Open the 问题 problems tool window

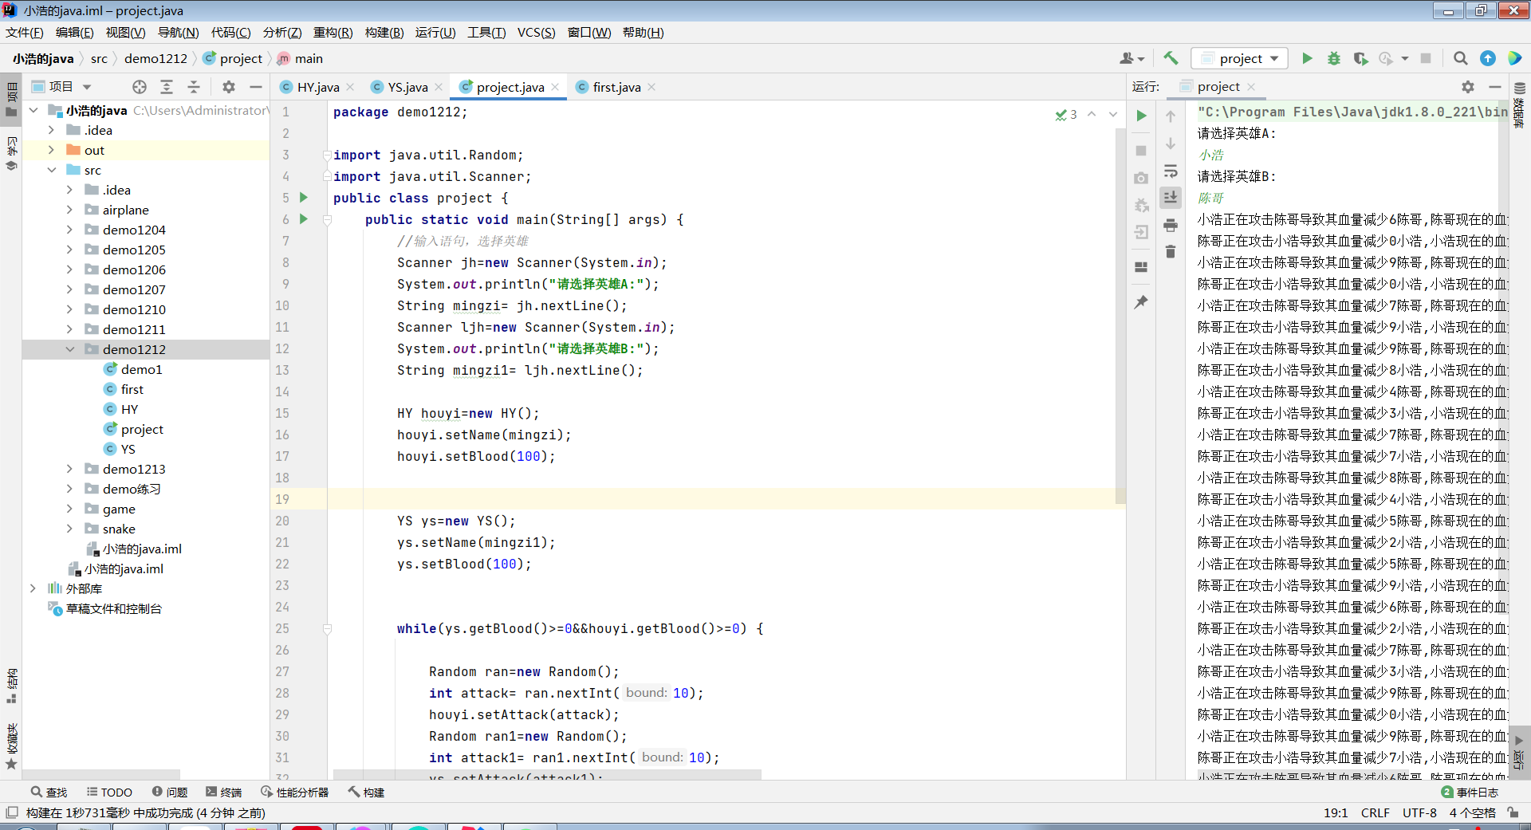tap(170, 792)
